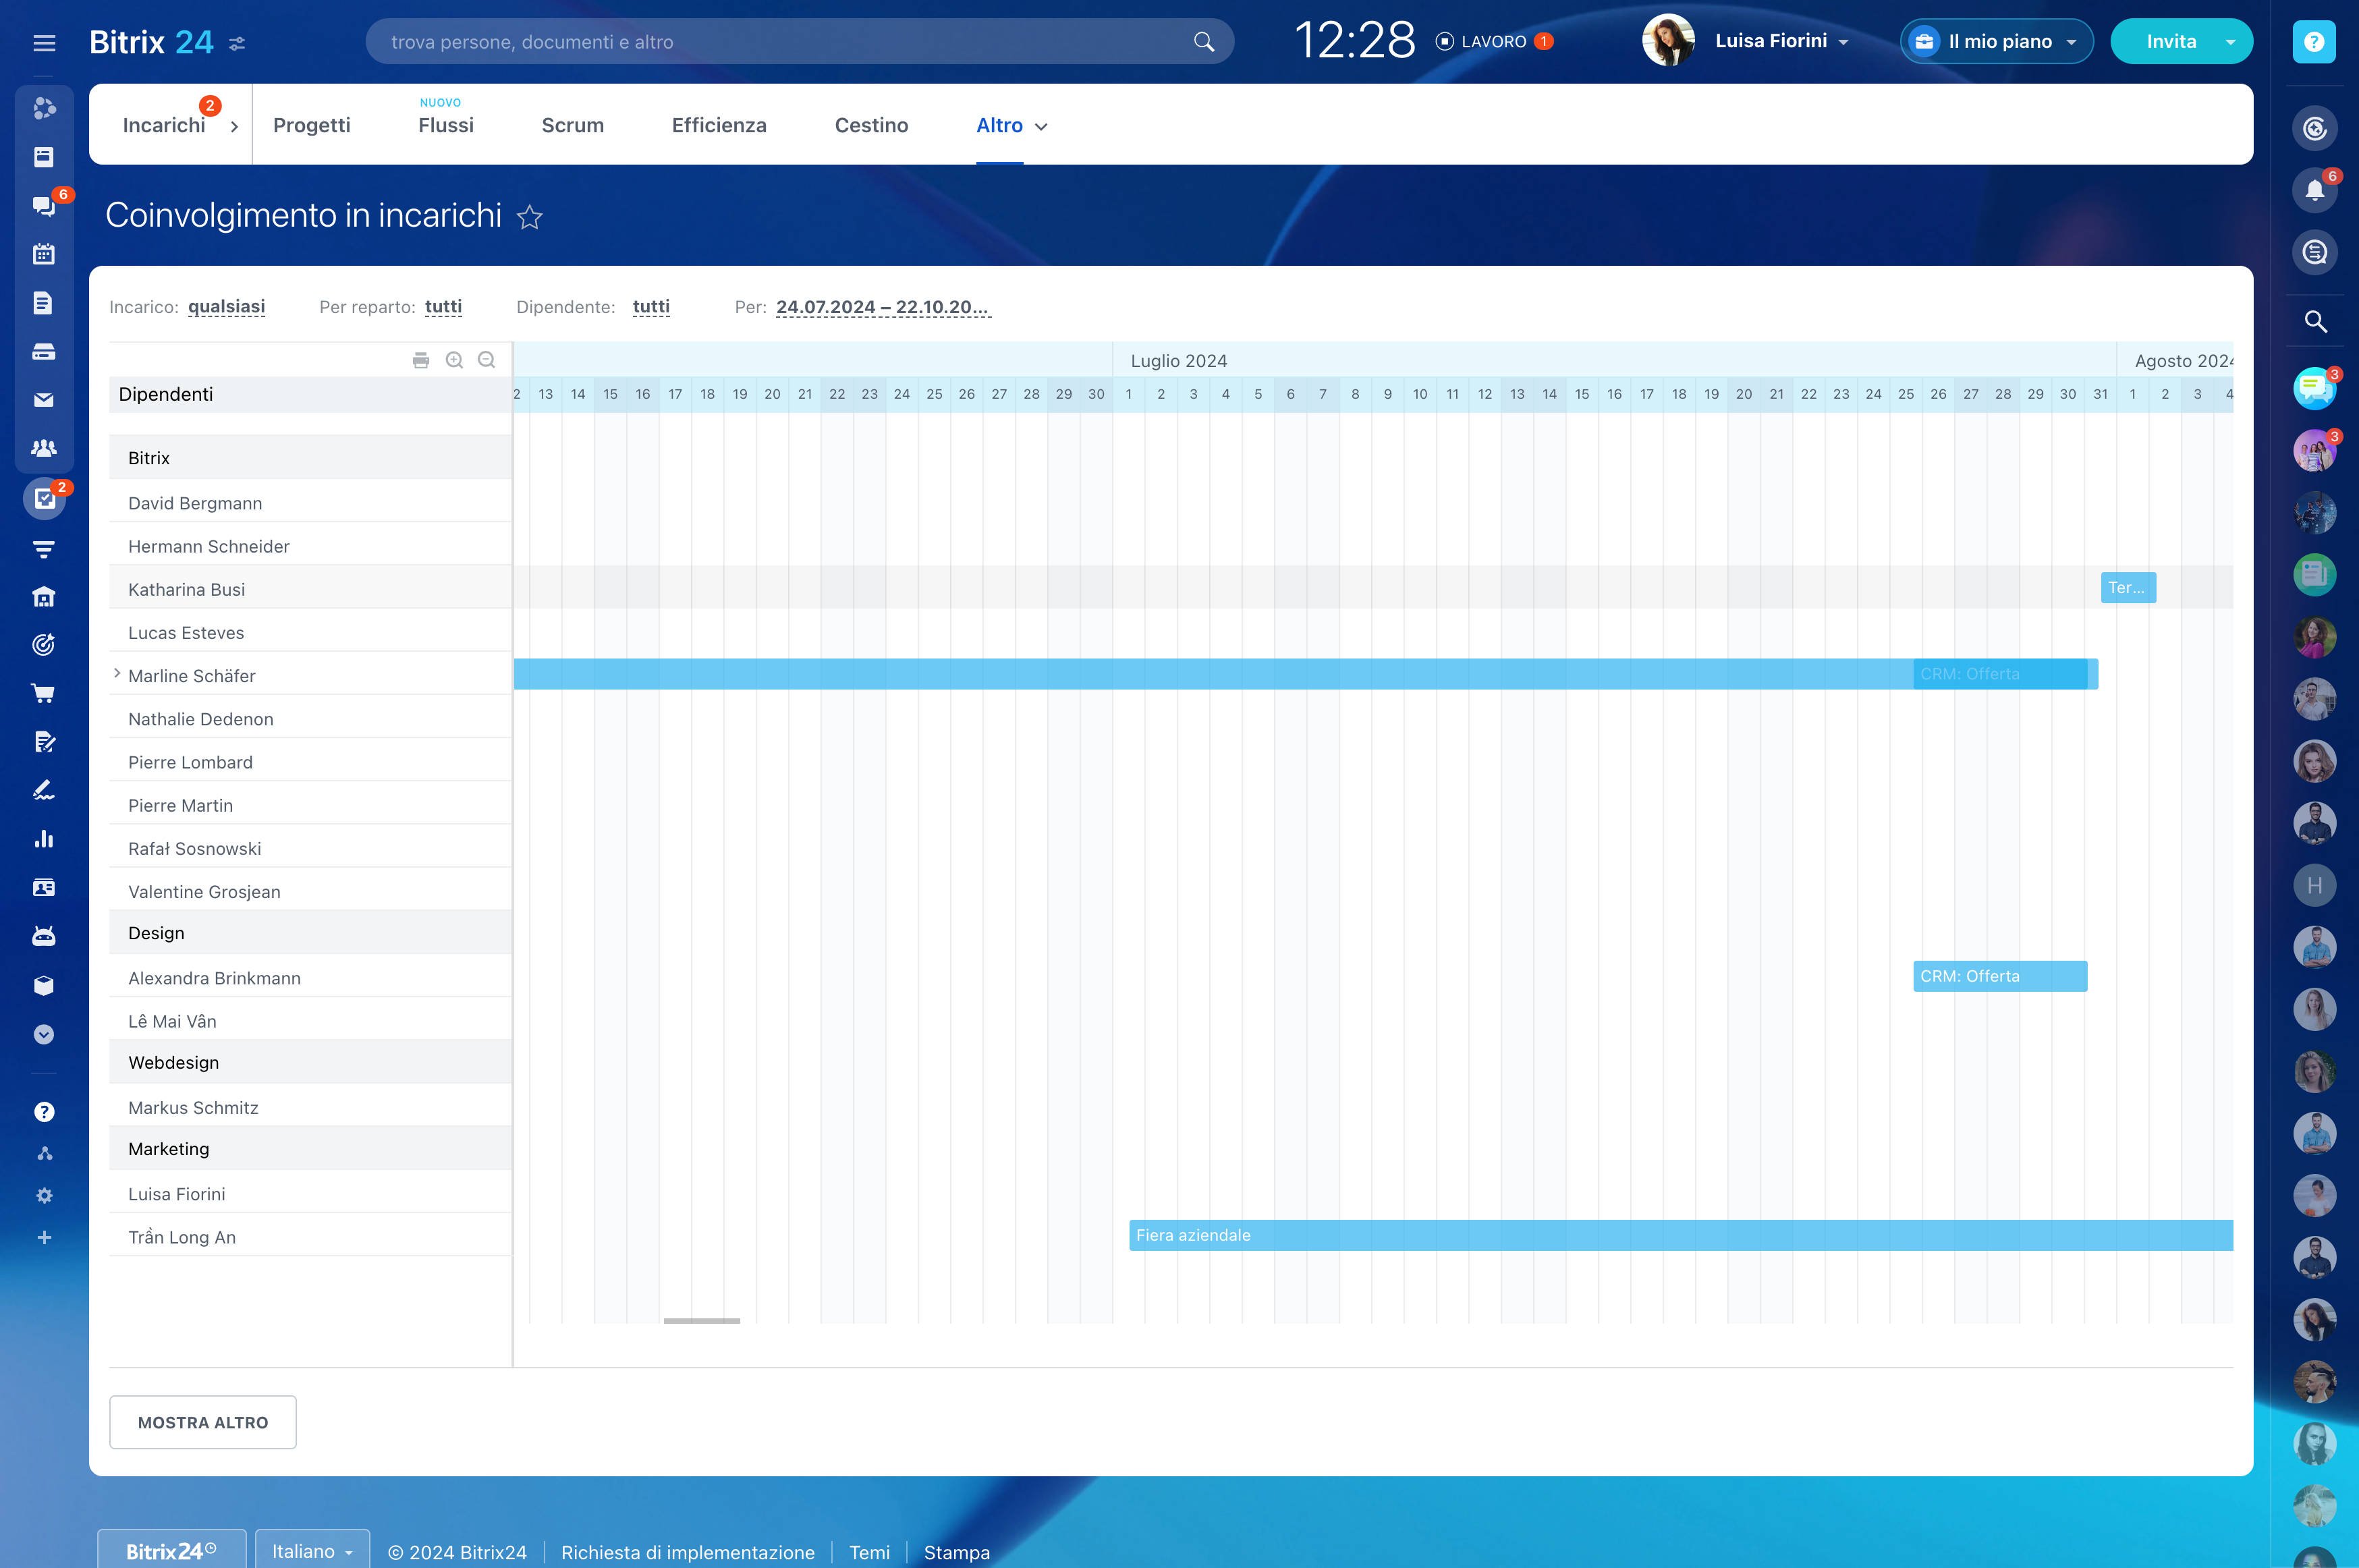This screenshot has width=2359, height=1568.
Task: Open the Altro dropdown menu
Action: coord(1011,126)
